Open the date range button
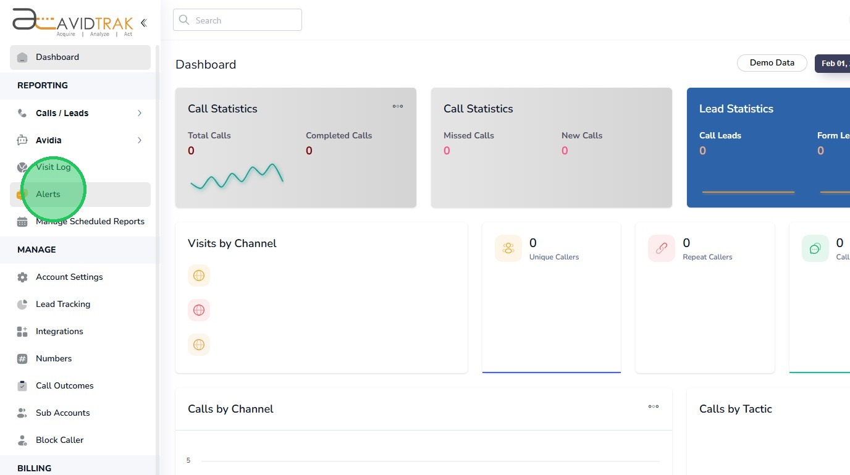Viewport: 850px width, 475px height. [x=834, y=64]
